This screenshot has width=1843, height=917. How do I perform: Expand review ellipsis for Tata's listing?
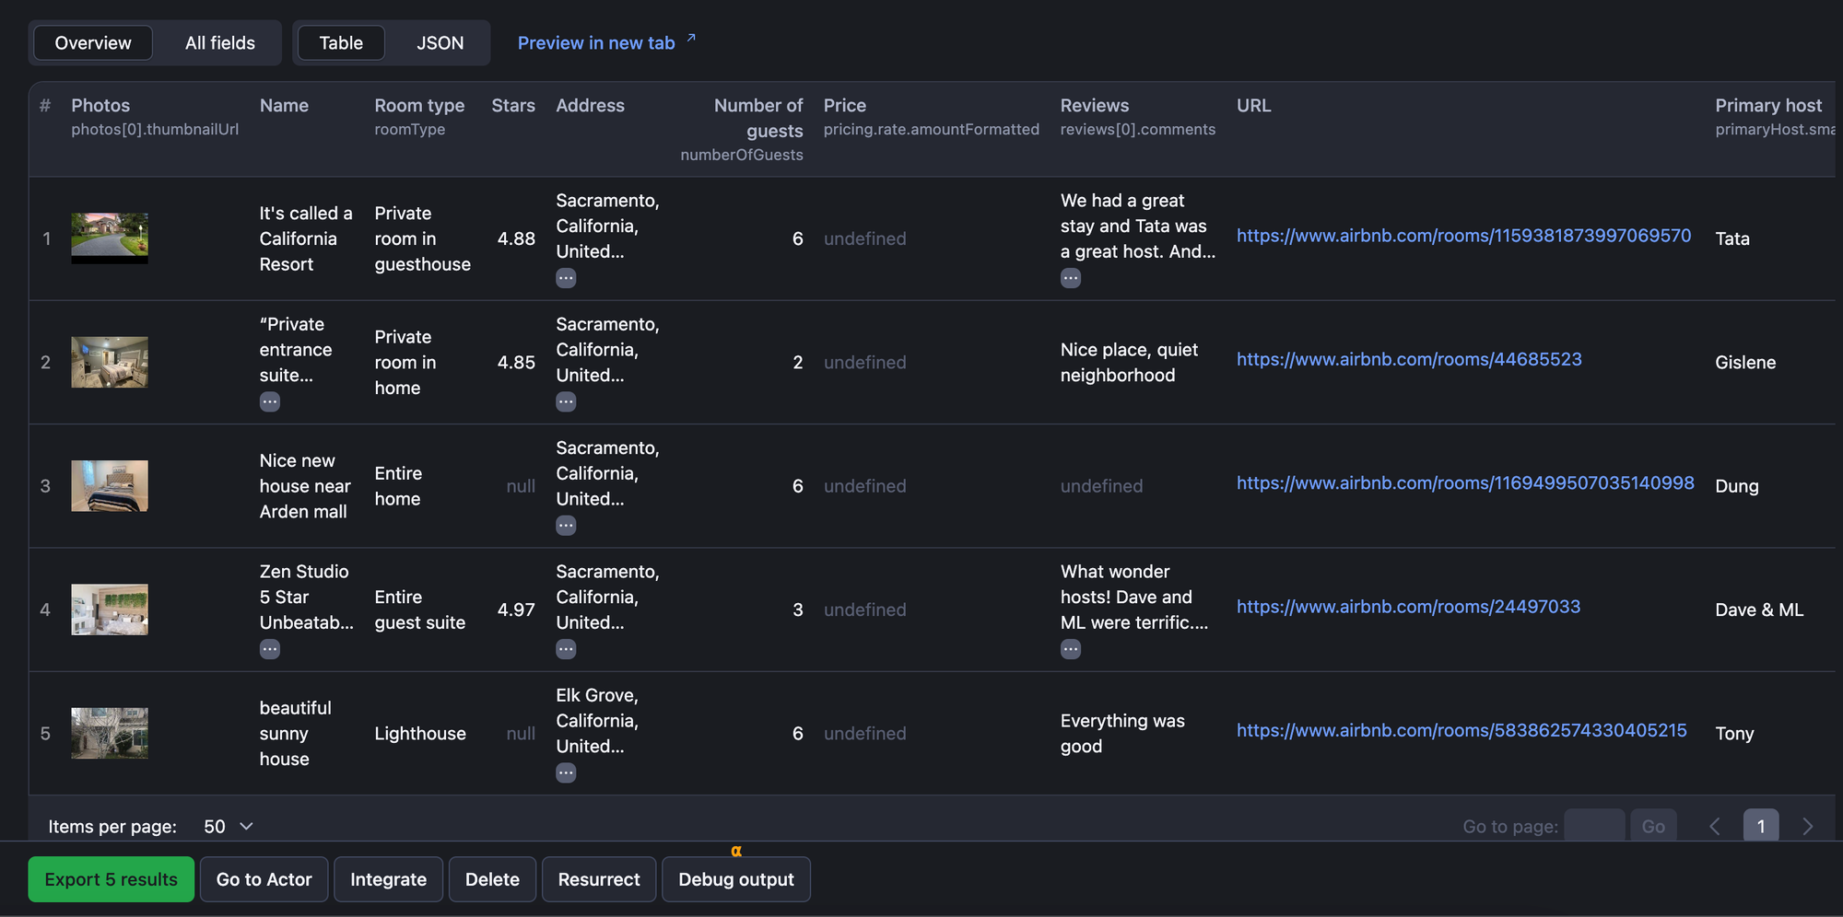tap(1071, 278)
